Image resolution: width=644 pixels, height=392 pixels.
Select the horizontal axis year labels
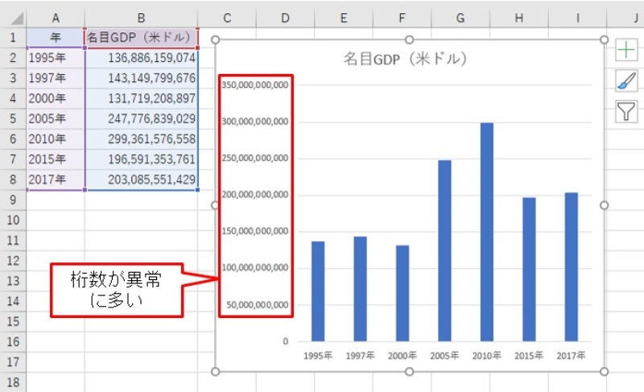[x=444, y=355]
